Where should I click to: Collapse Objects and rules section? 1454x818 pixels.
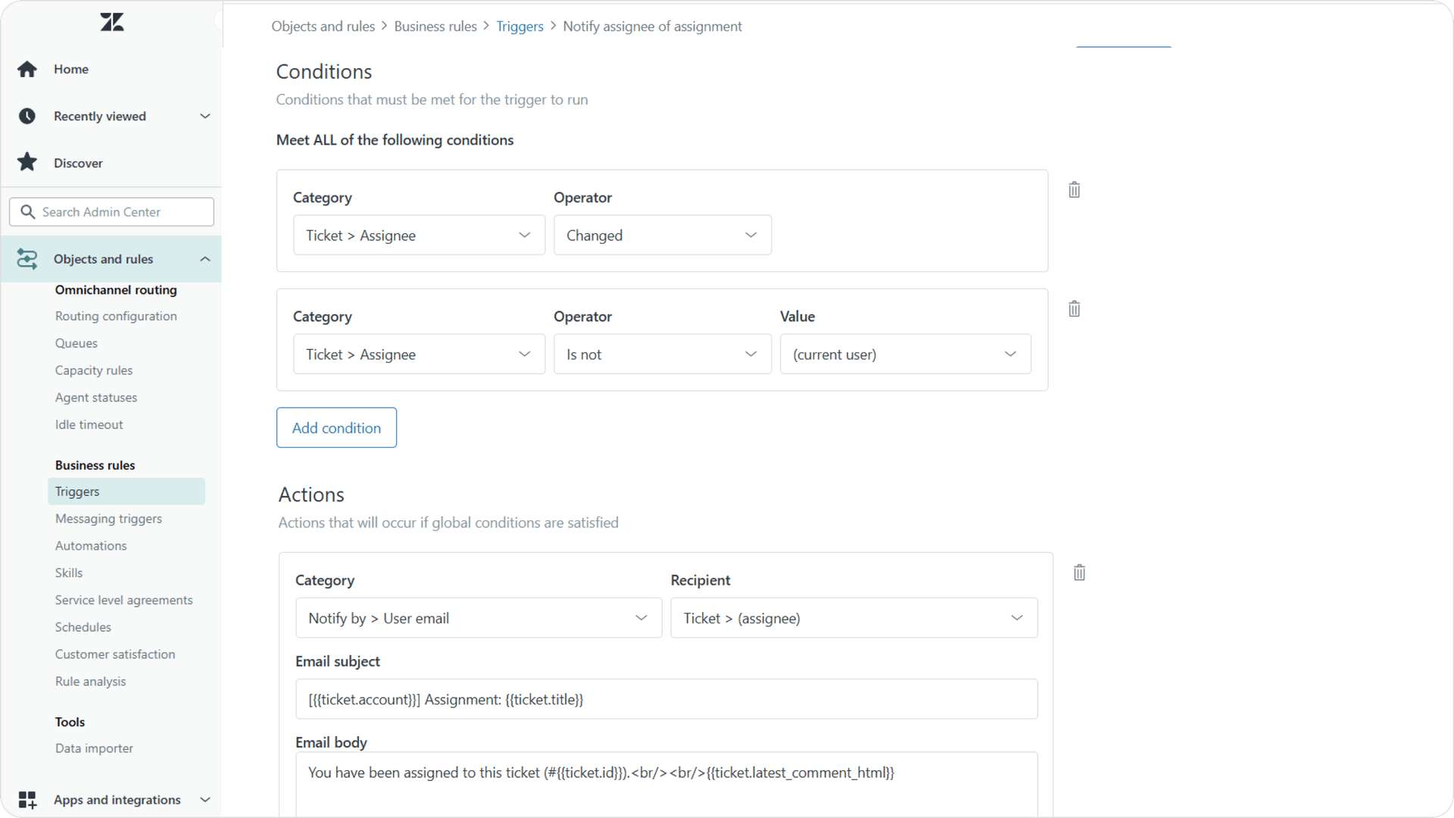[x=204, y=259]
